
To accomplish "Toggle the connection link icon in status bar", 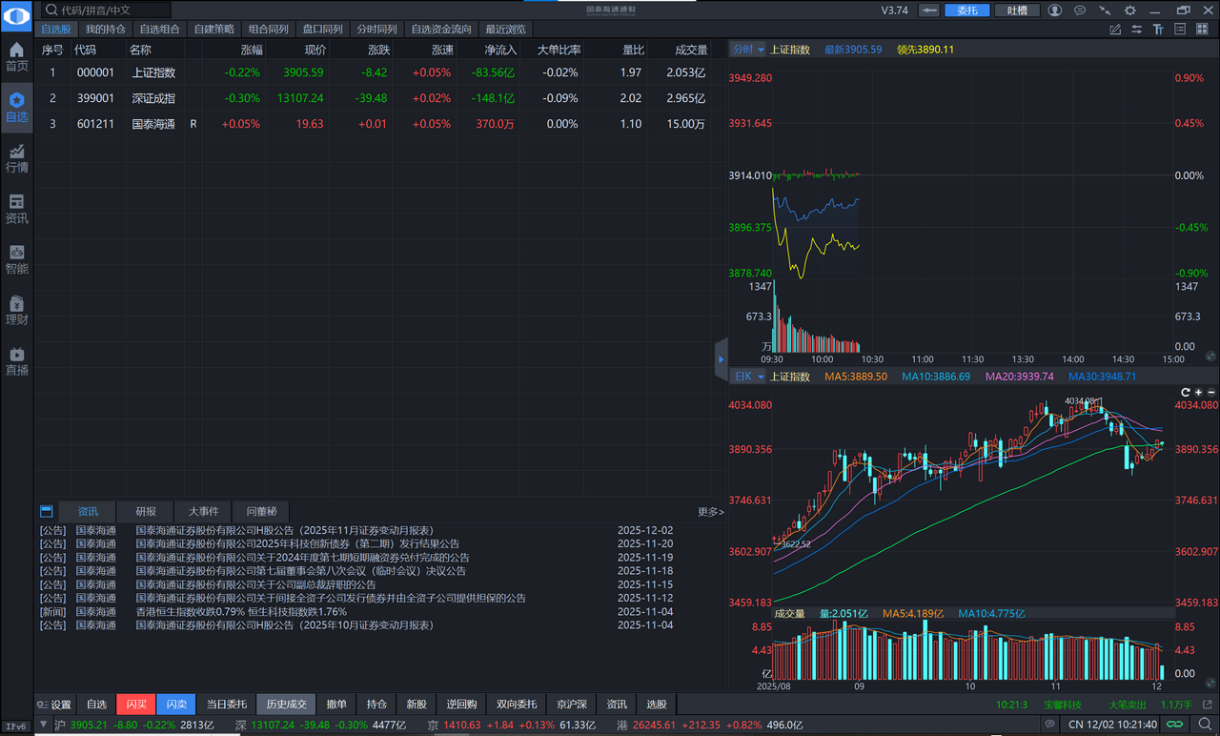I will click(1176, 725).
